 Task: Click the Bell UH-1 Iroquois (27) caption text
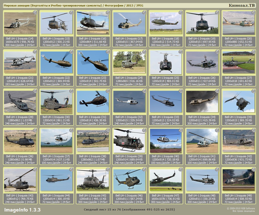click(x=238, y=78)
